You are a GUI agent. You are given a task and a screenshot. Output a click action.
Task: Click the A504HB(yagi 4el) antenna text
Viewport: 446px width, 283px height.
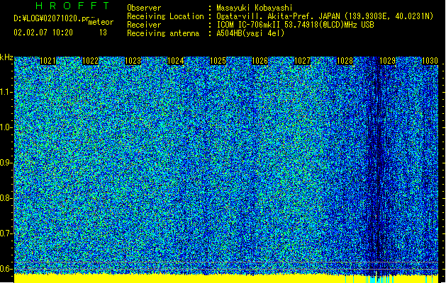point(250,33)
